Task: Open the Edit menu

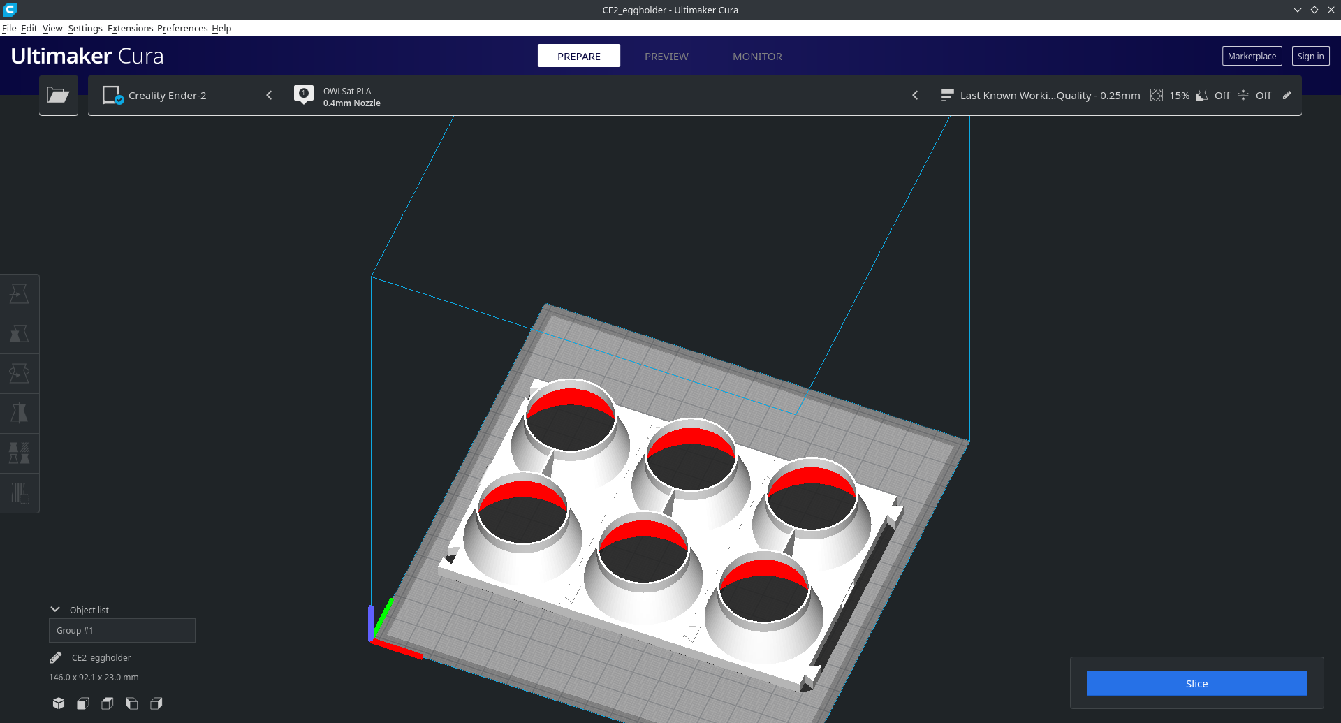Action: pyautogui.click(x=29, y=28)
